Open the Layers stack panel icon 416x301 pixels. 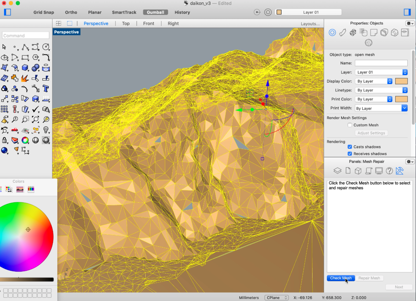pyautogui.click(x=337, y=171)
